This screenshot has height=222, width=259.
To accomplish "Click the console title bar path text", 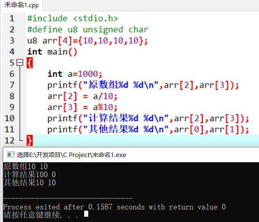I will point(71,155).
